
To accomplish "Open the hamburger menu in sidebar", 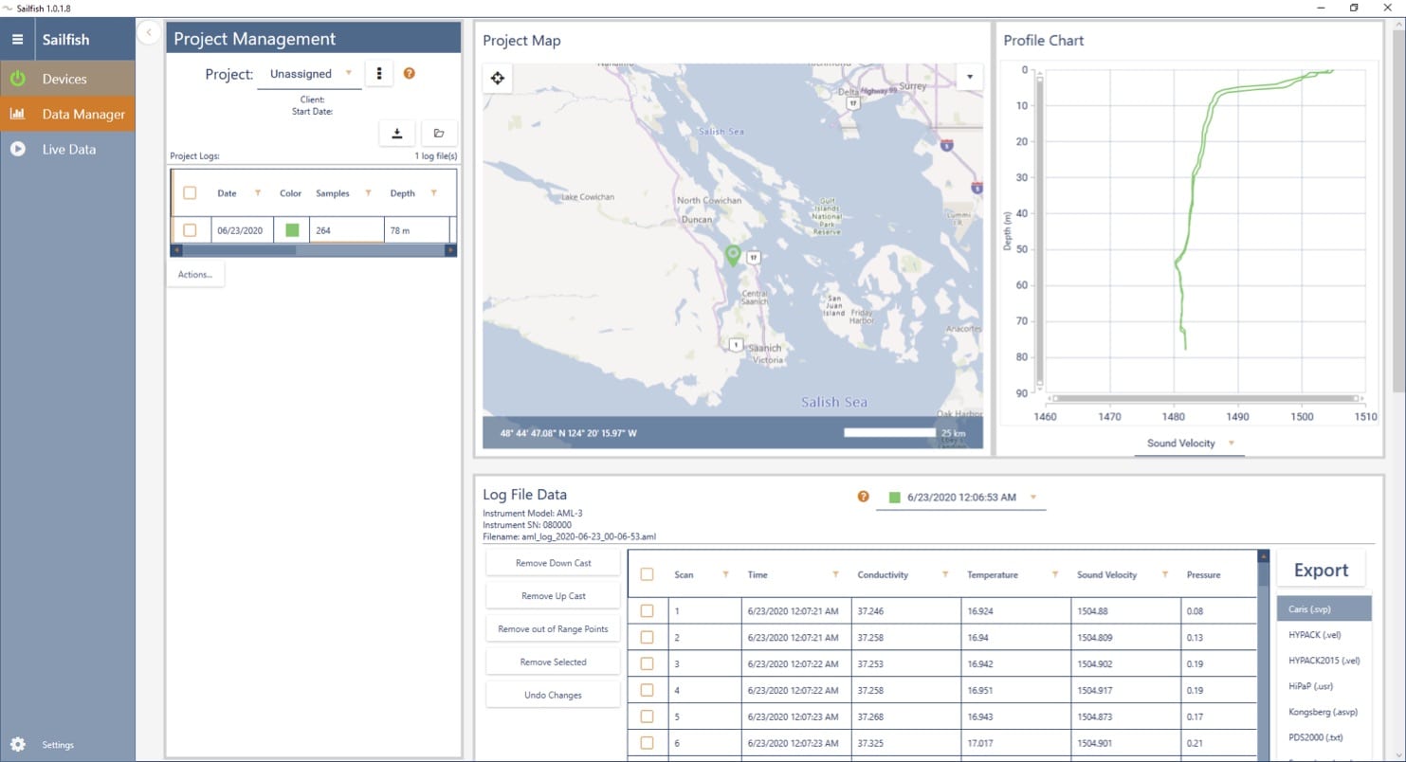I will coord(17,40).
